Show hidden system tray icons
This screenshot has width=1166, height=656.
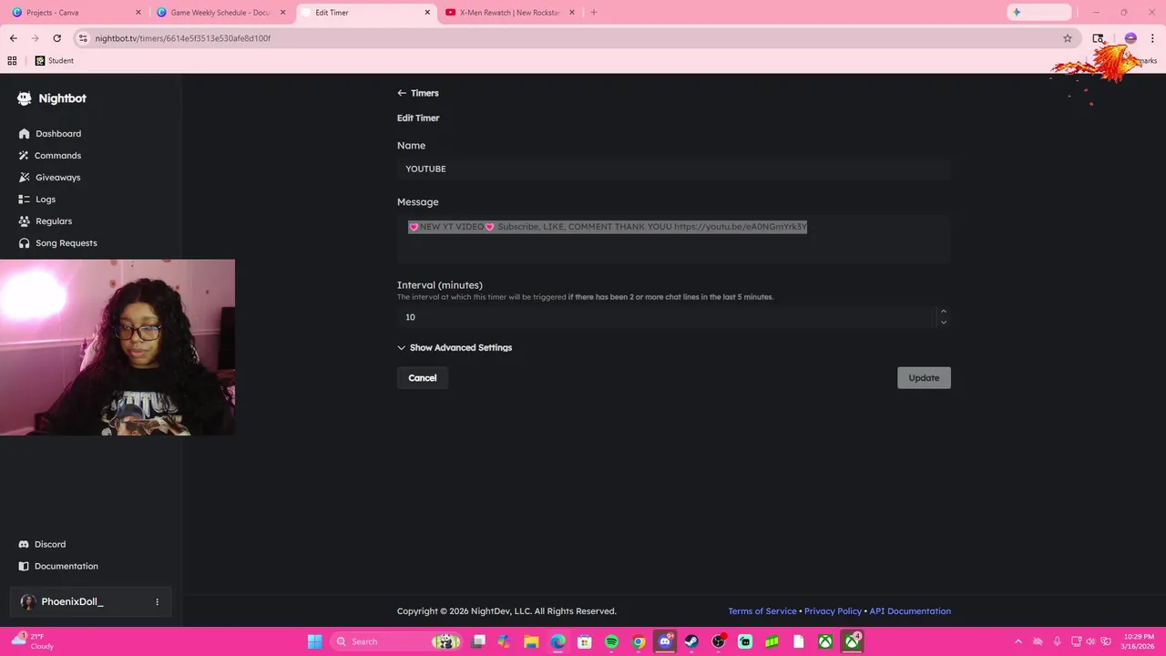coord(1018,641)
